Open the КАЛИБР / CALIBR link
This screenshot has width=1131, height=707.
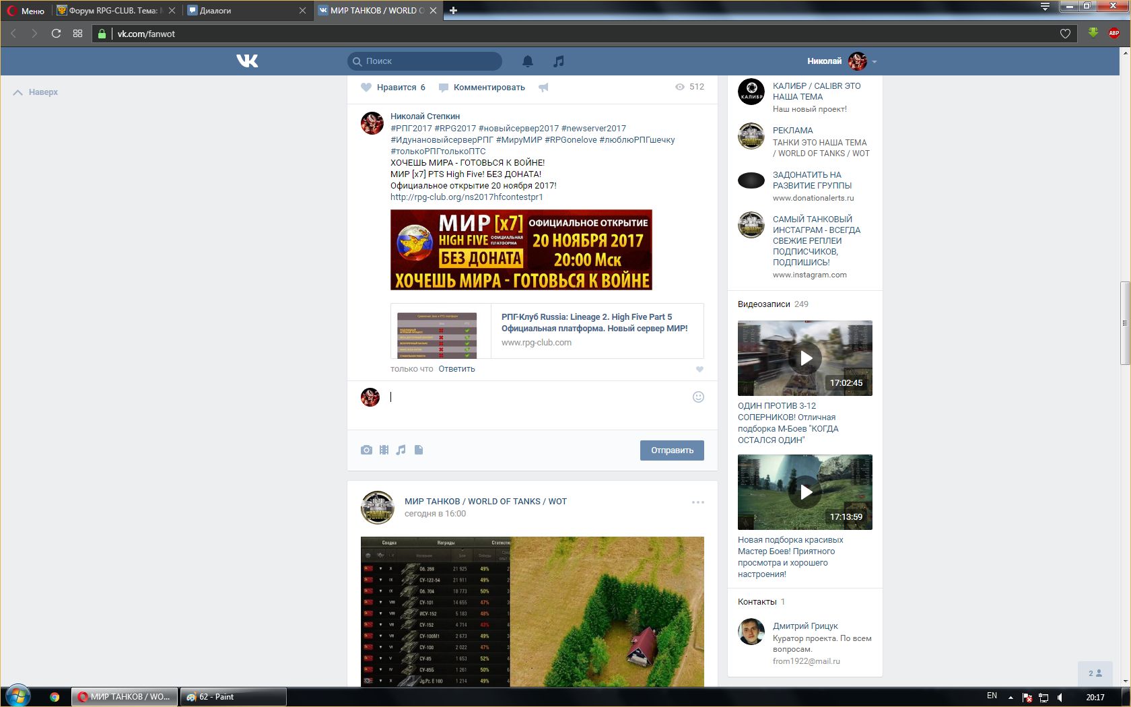click(817, 91)
